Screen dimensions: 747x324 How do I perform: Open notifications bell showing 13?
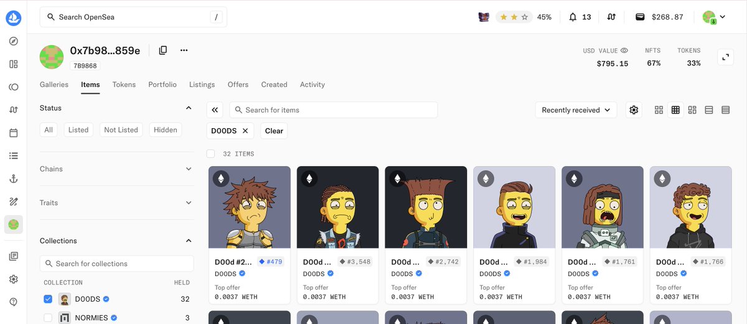(580, 17)
